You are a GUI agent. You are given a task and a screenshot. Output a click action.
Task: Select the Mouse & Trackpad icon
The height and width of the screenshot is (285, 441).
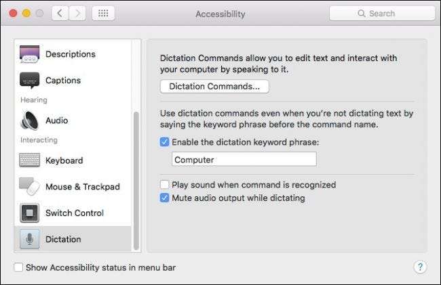(30, 187)
